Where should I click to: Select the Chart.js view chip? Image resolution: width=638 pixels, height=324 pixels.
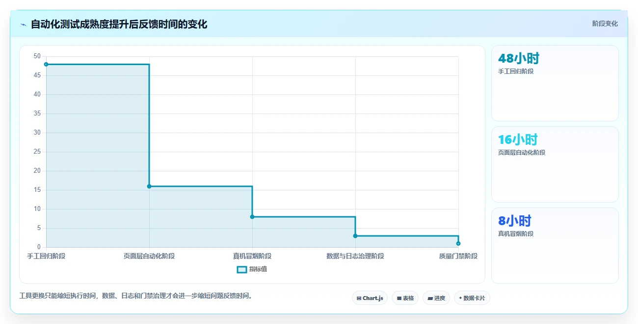(x=370, y=298)
